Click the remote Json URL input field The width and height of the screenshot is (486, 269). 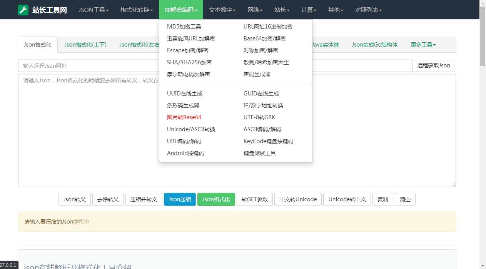pos(77,65)
